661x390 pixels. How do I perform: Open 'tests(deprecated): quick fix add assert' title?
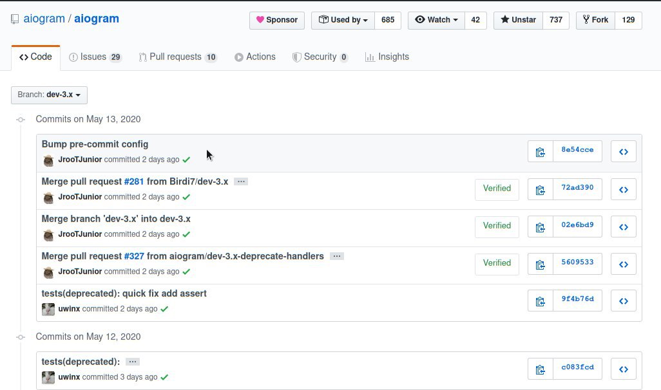(x=124, y=293)
